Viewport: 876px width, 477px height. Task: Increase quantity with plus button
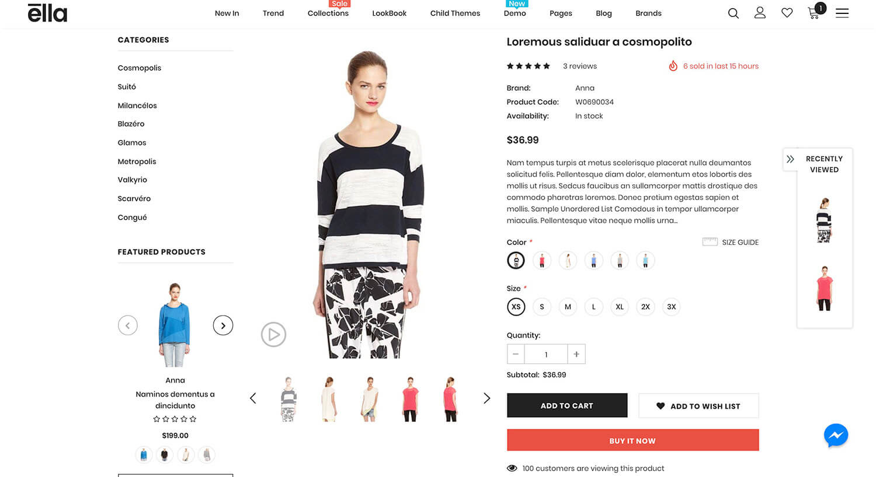click(576, 354)
